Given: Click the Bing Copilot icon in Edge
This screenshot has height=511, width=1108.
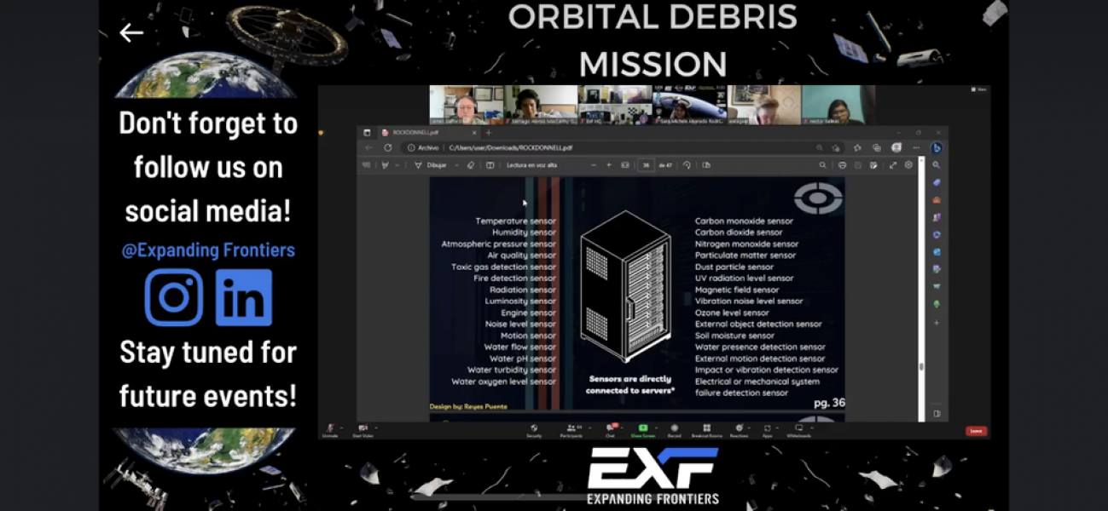Looking at the screenshot, I should pos(937,147).
